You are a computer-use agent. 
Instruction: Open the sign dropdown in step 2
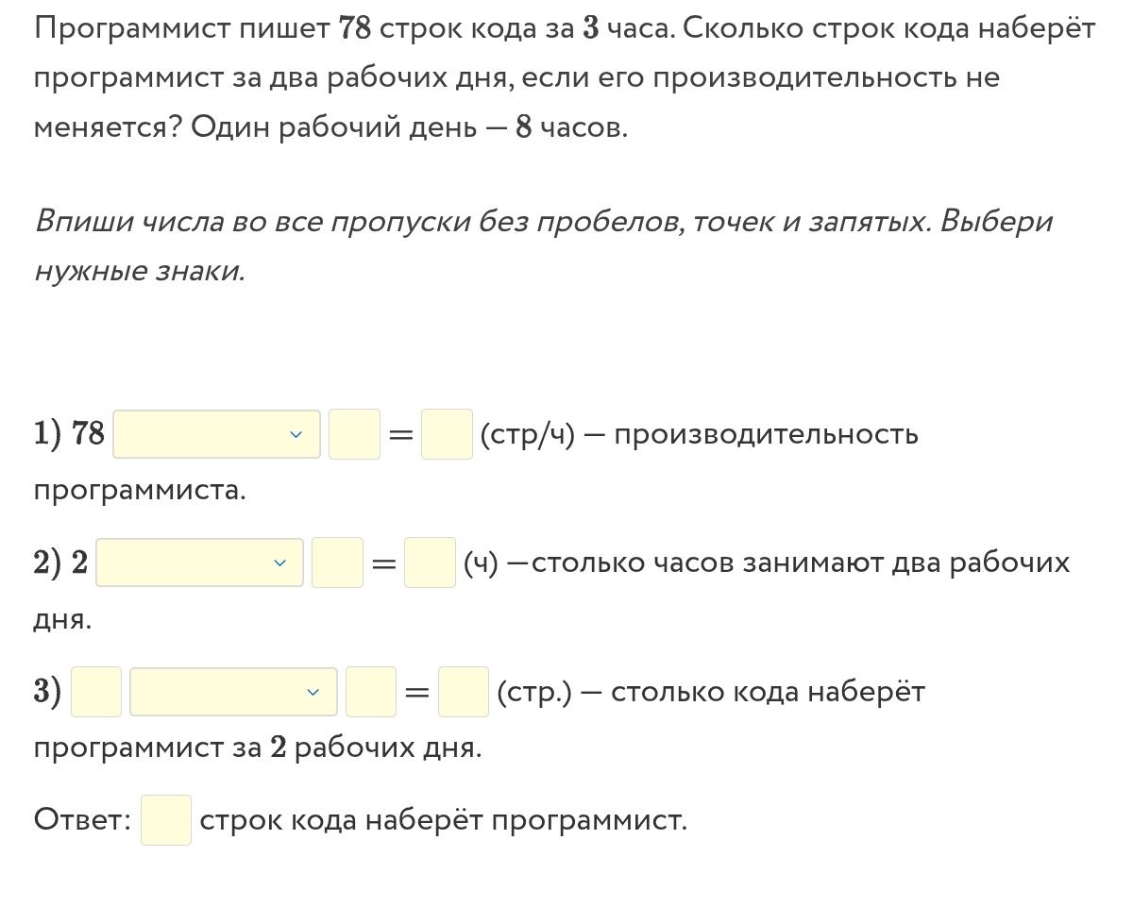click(x=200, y=563)
